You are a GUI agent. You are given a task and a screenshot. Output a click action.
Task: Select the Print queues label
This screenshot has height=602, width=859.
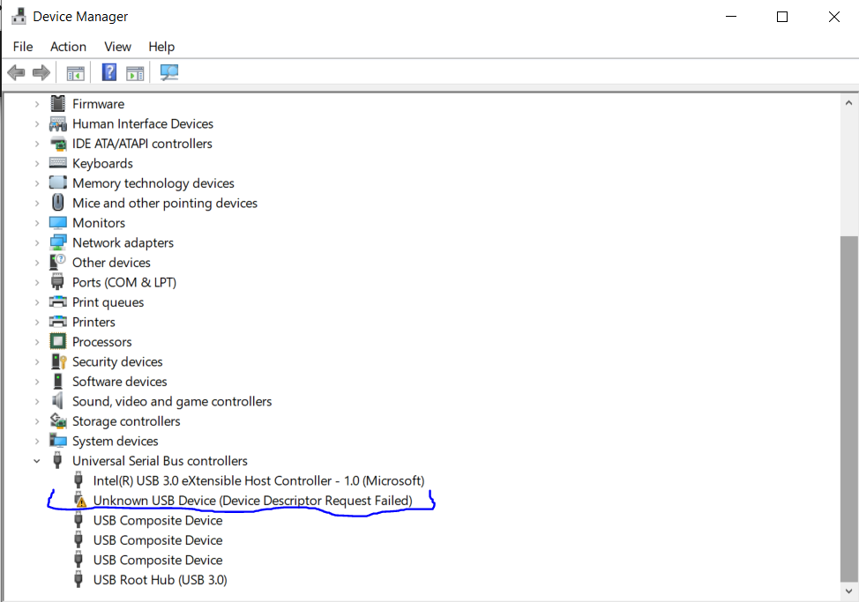(x=108, y=302)
